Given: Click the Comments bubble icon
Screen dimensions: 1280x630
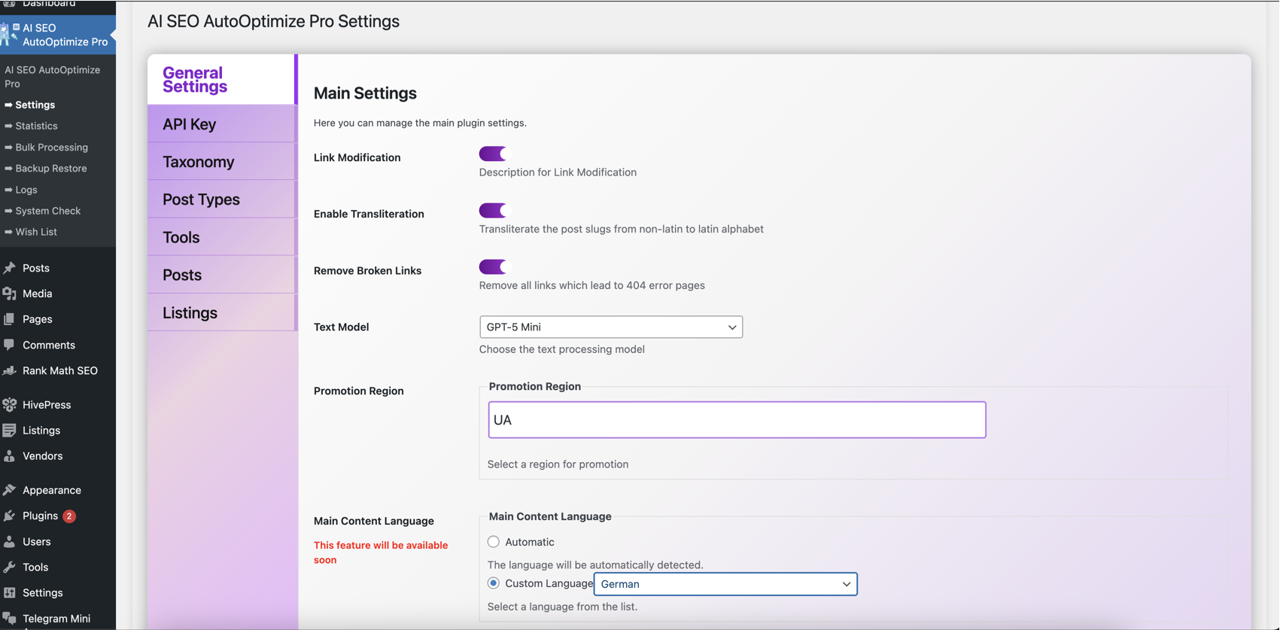Looking at the screenshot, I should click(x=9, y=345).
